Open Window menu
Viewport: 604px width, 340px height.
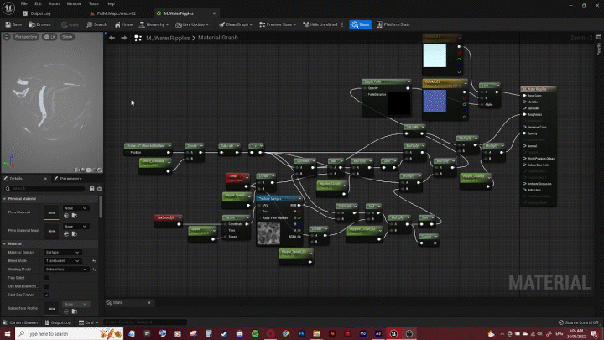pyautogui.click(x=74, y=3)
